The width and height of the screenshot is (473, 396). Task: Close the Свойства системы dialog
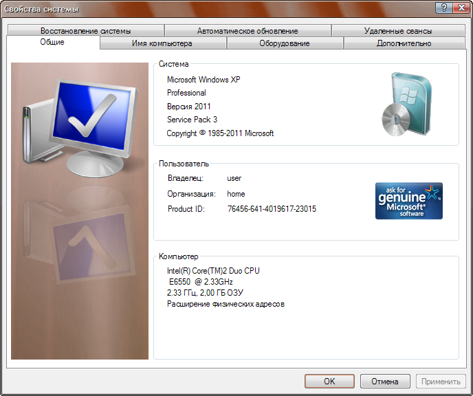tap(461, 8)
